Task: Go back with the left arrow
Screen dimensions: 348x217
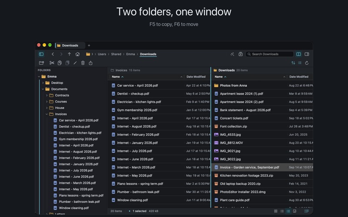Action: [x=53, y=54]
